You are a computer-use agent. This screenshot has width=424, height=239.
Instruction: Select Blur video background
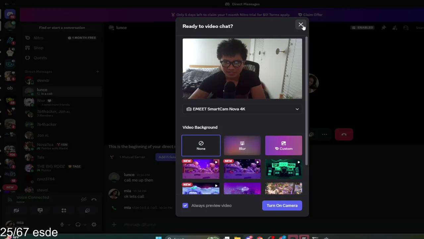tap(242, 145)
